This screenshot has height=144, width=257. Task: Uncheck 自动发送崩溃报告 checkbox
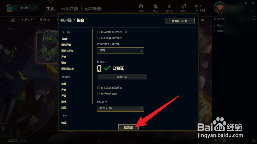98,88
